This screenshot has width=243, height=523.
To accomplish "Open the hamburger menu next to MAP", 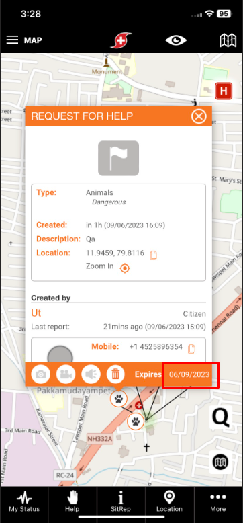I will [12, 40].
